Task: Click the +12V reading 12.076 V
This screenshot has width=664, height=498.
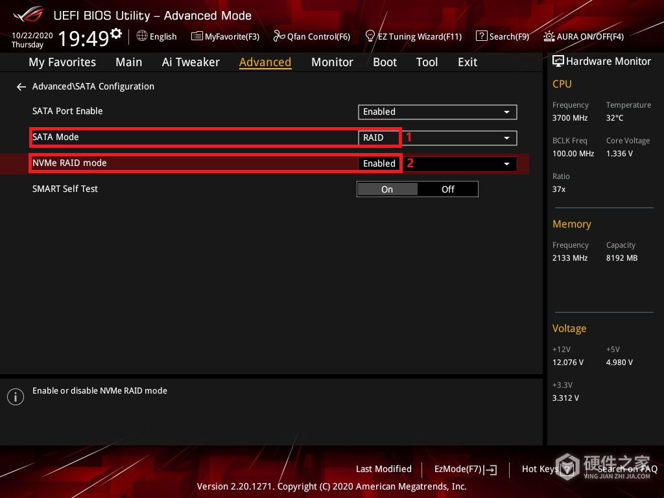Action: (568, 362)
